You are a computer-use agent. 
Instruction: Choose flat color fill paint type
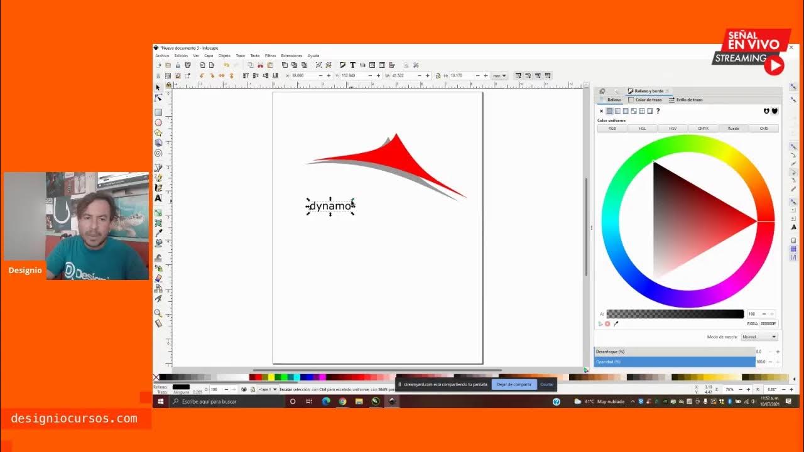[609, 111]
